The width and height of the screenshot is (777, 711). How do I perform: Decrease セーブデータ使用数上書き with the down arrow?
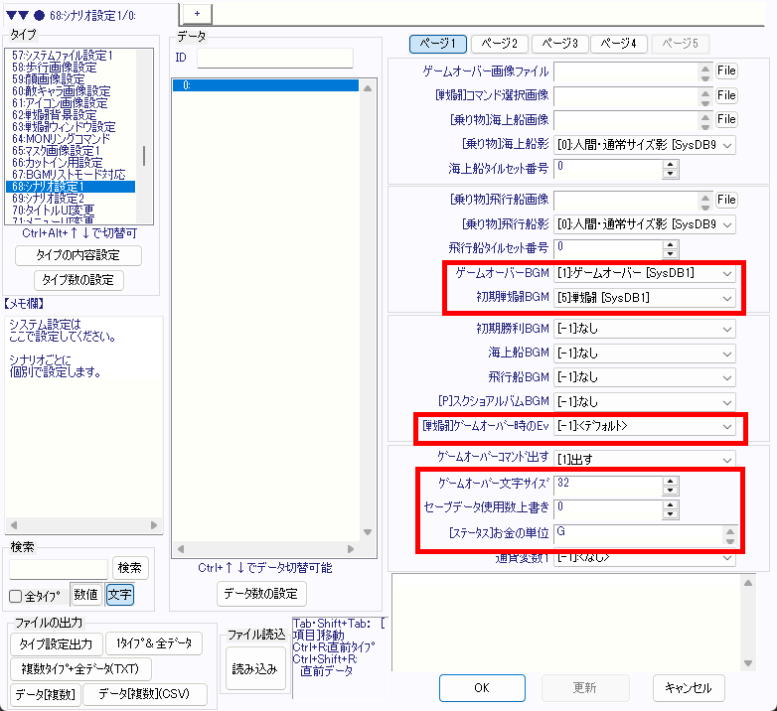click(x=671, y=514)
